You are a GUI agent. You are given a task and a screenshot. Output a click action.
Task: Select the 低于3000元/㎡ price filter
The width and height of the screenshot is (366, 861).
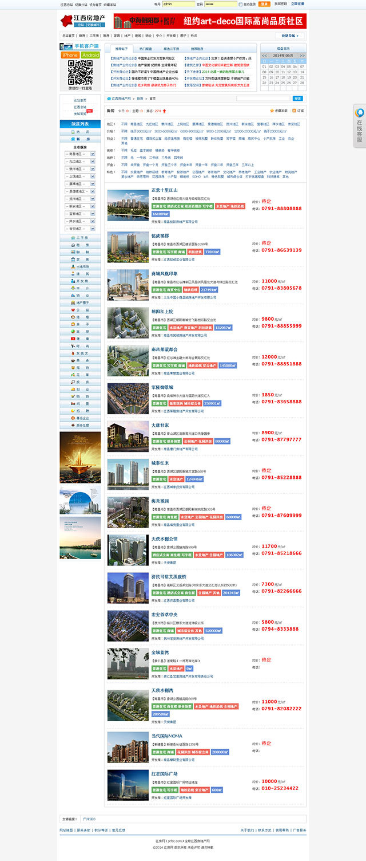click(141, 131)
